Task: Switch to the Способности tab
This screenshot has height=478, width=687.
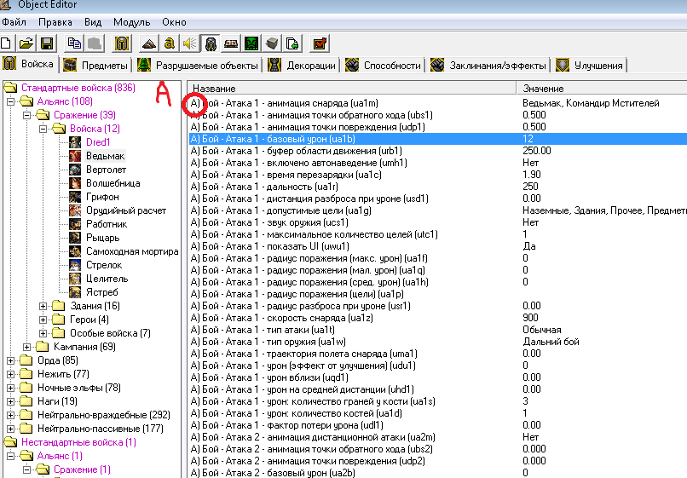Action: pos(391,65)
